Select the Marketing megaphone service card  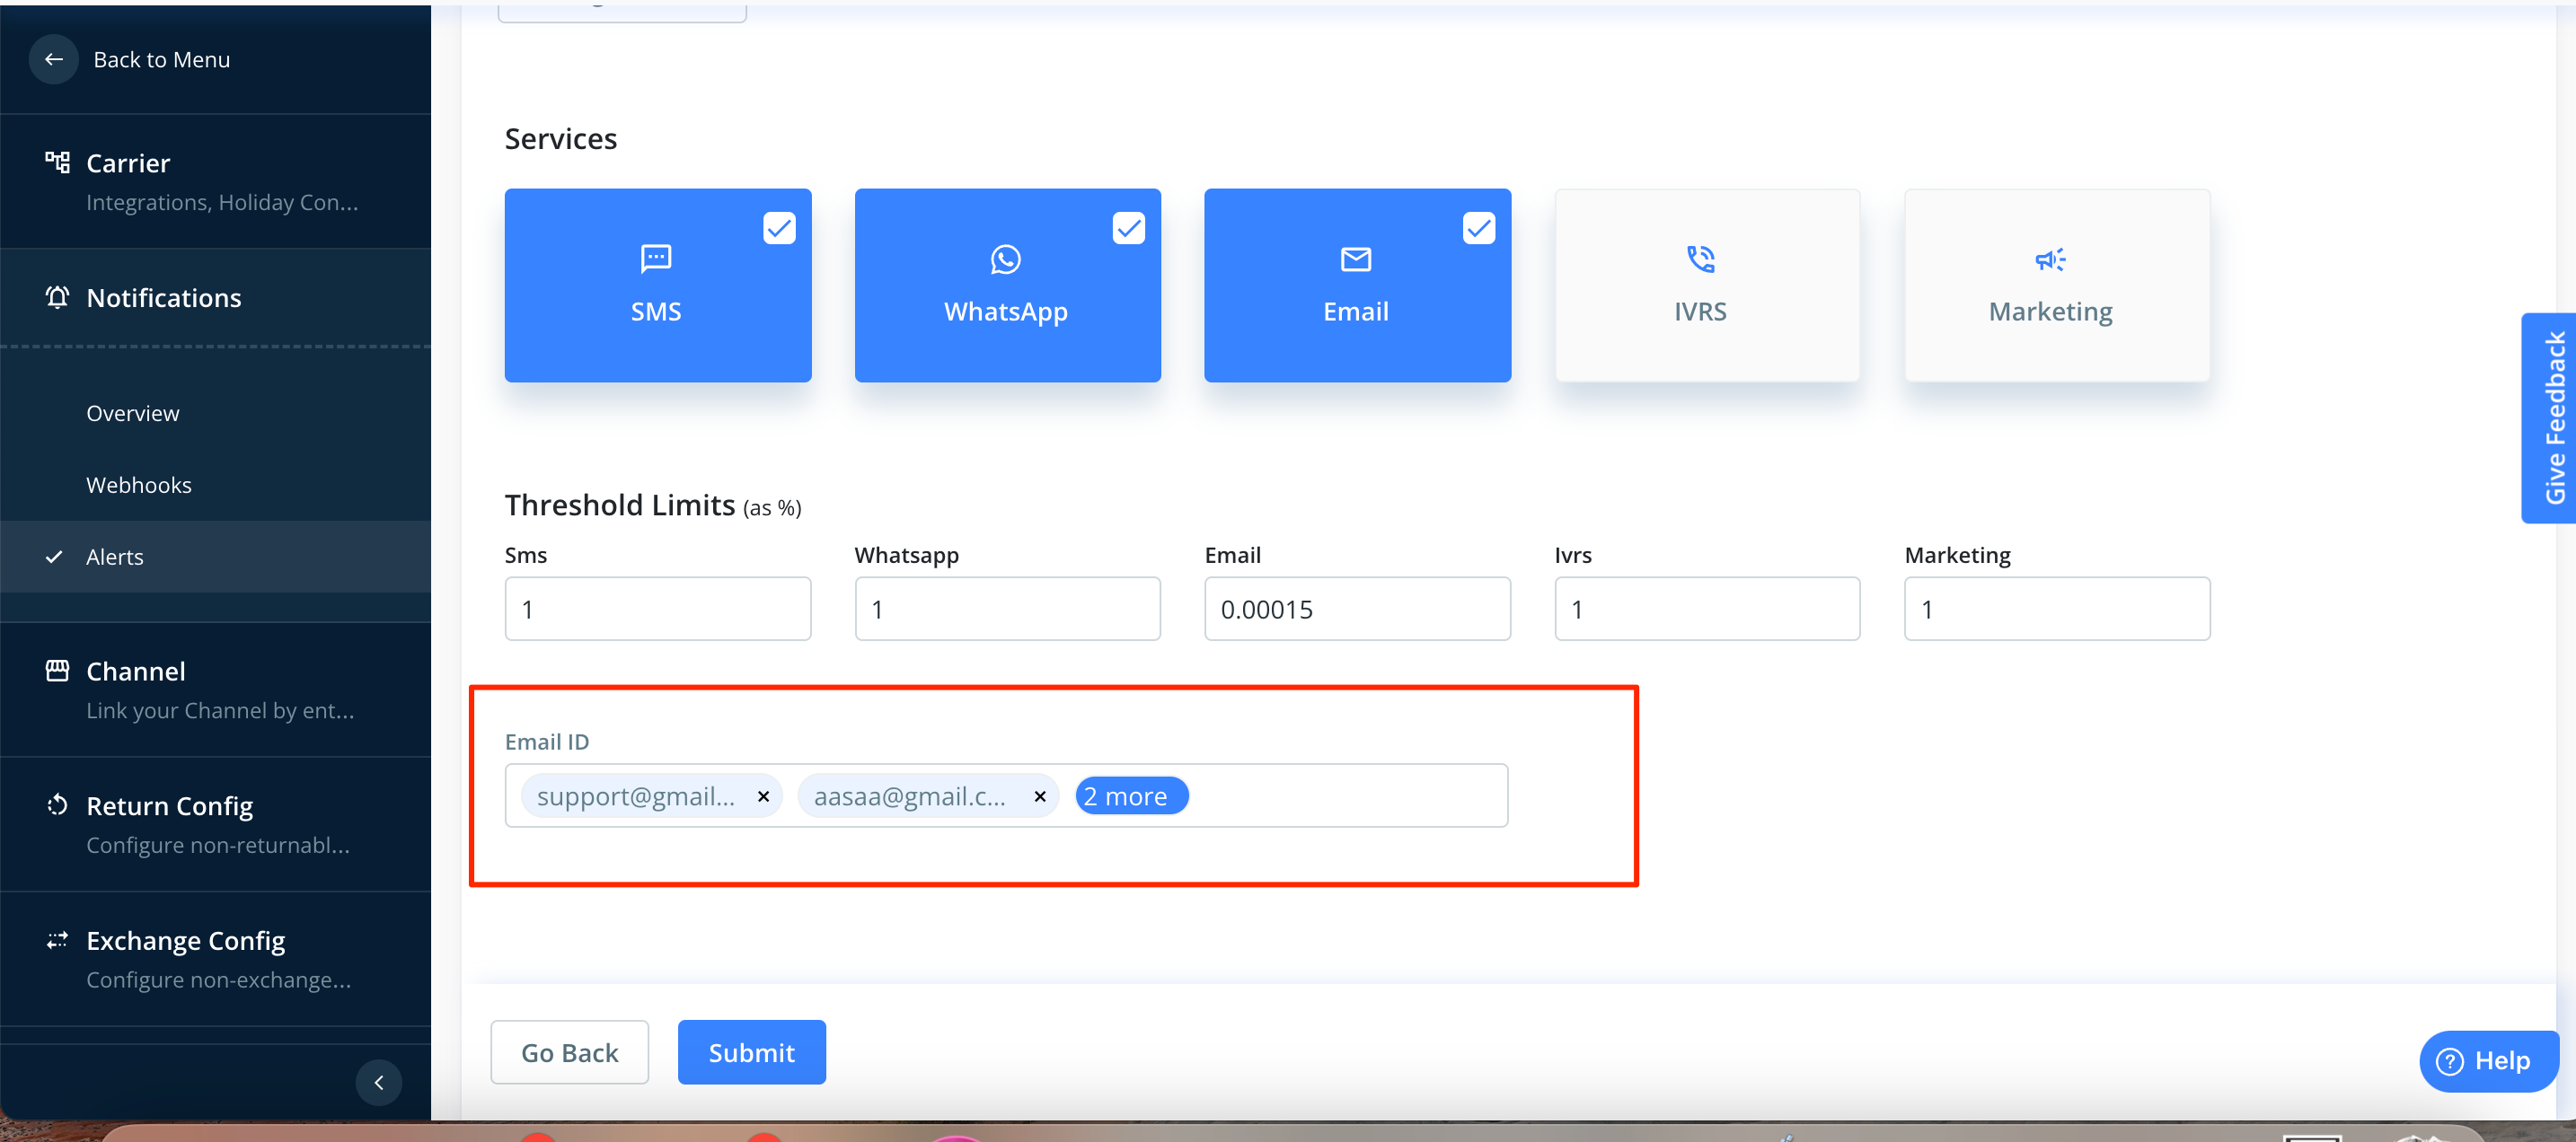coord(2056,285)
